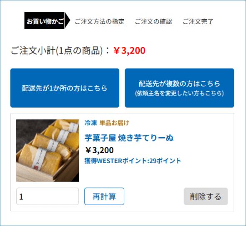The width and height of the screenshot is (246, 226).
Task: Click the ご注文小計(1点の商品) heading text
Action: (x=57, y=51)
